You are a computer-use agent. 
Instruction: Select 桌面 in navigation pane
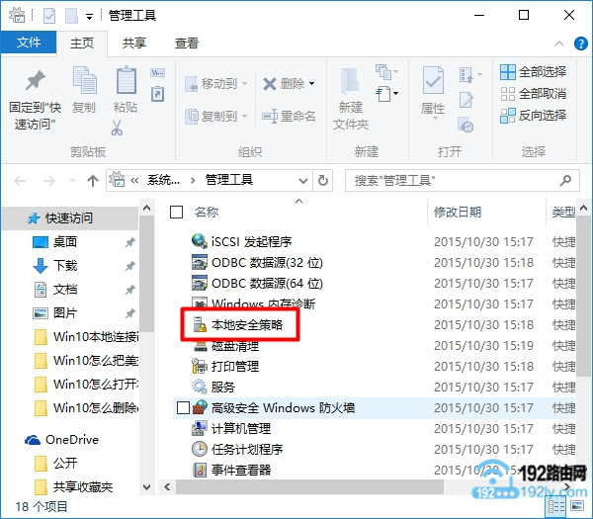point(65,242)
